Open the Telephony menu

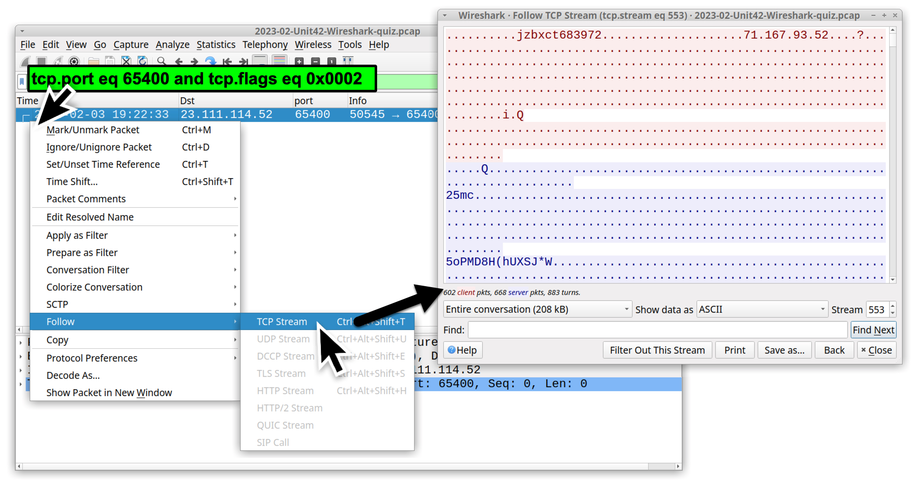265,44
